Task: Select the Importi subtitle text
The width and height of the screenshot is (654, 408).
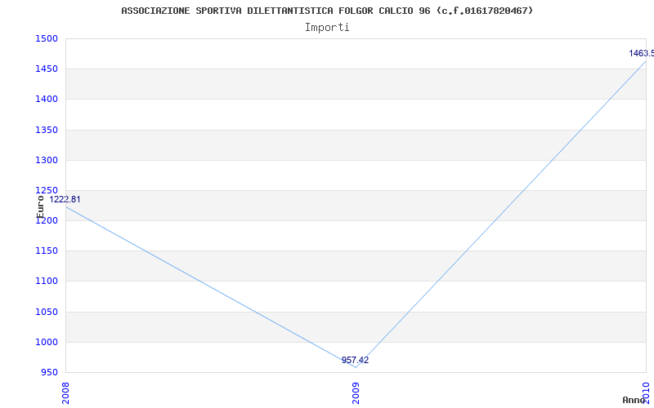Action: pos(327,28)
